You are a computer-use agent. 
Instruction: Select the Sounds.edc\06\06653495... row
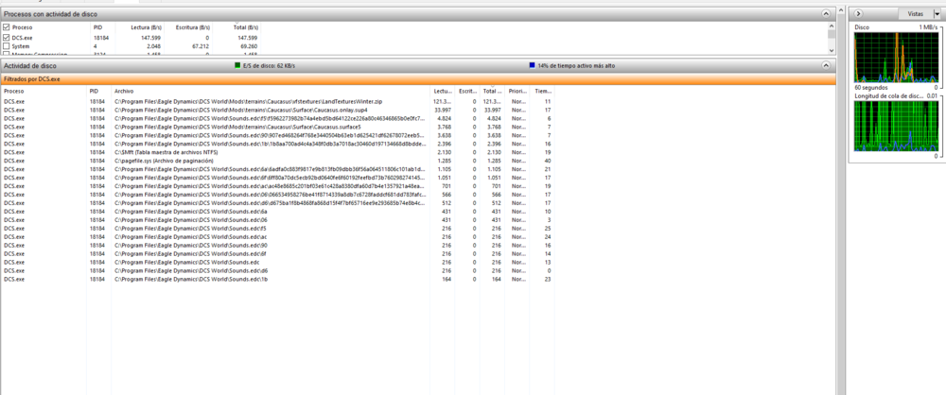pos(277,195)
